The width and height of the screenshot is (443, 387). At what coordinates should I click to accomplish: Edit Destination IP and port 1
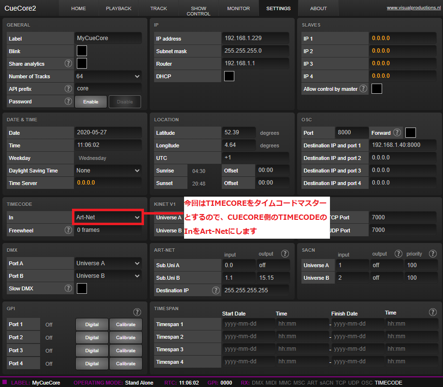coord(403,145)
